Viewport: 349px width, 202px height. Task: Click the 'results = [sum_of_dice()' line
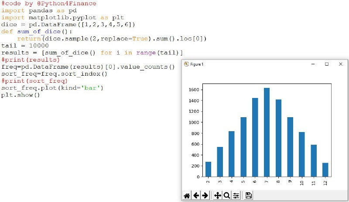click(x=92, y=53)
